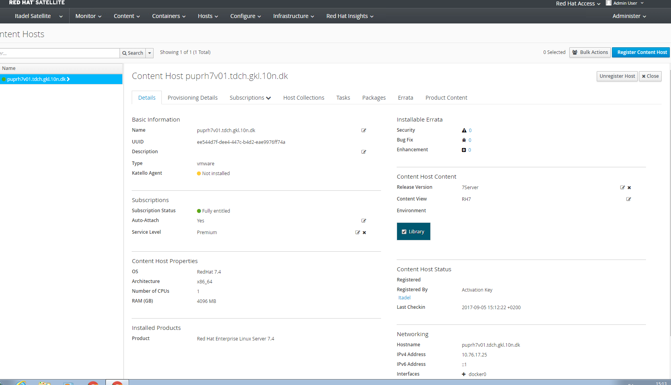Open the Infrastructure menu
The image size is (671, 385).
coord(293,16)
